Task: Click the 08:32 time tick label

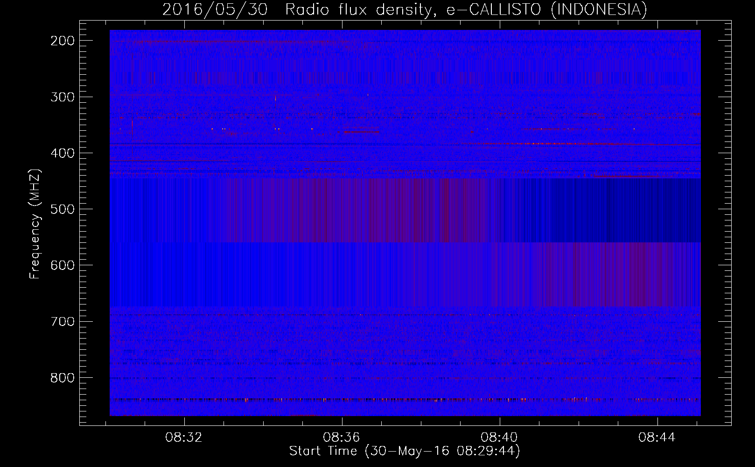Action: [184, 438]
